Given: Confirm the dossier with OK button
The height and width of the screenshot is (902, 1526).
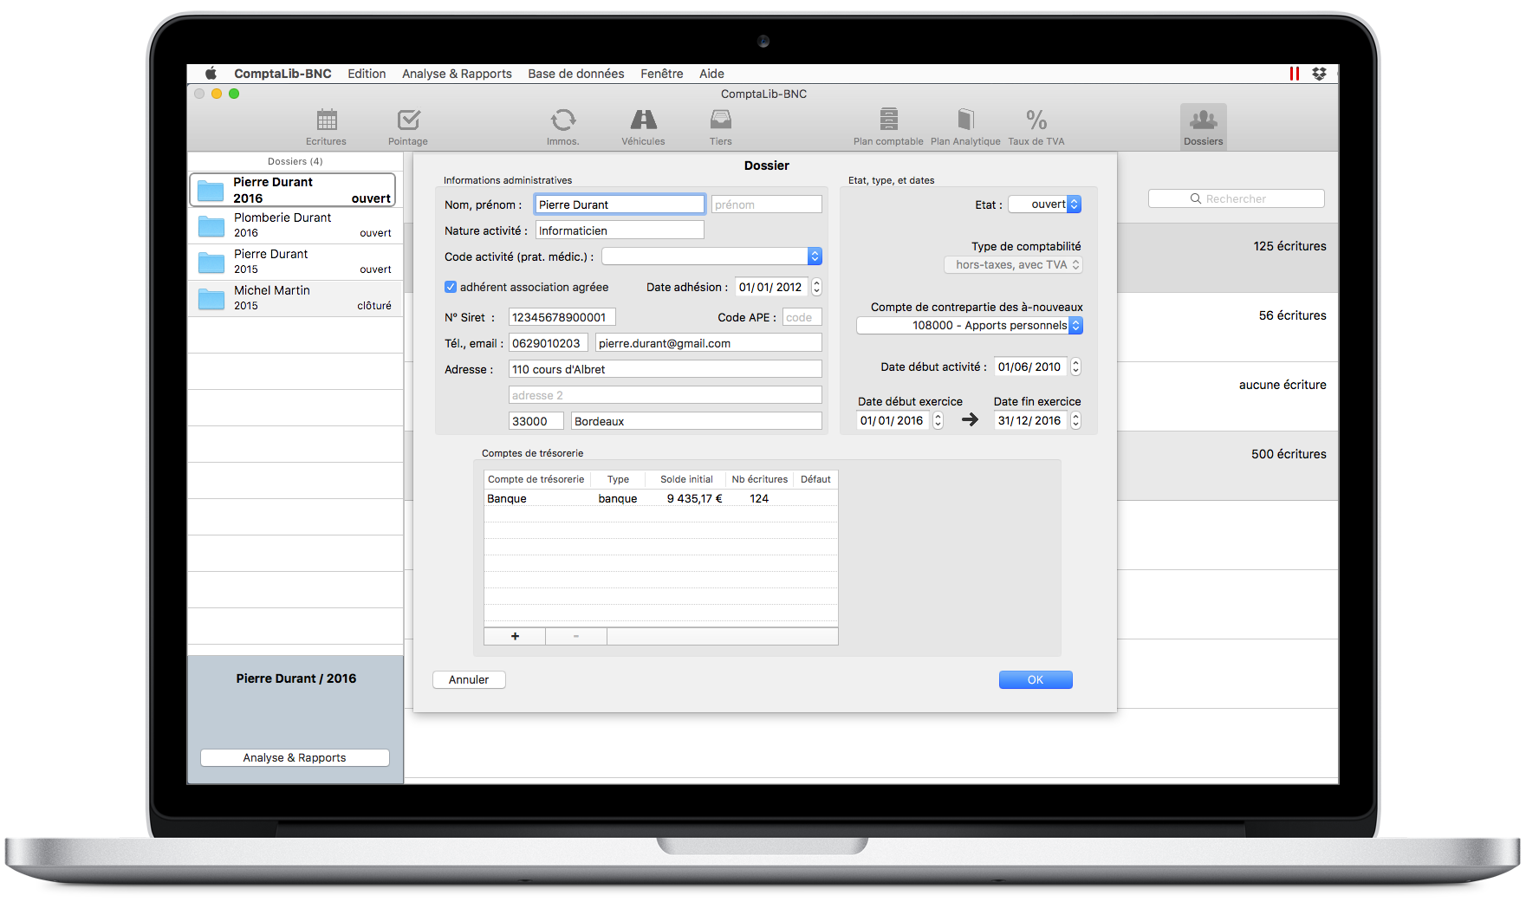Looking at the screenshot, I should (x=1036, y=680).
